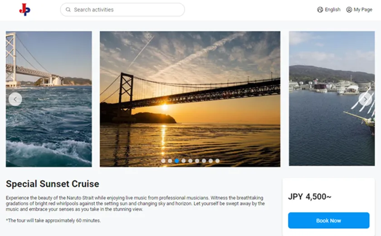Click the globe language icon
The height and width of the screenshot is (236, 381).
coord(320,10)
